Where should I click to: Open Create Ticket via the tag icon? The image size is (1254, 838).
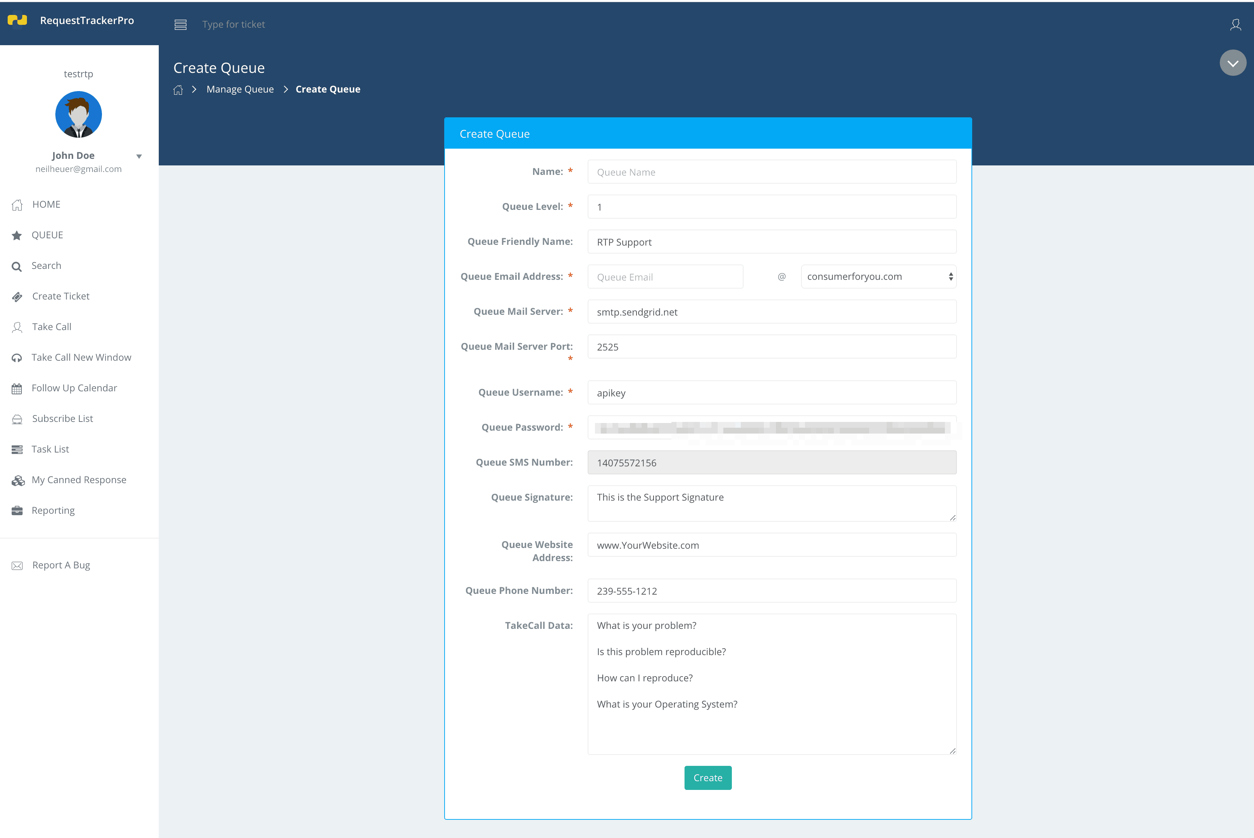17,296
